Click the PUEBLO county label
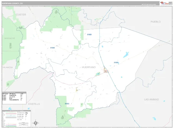The height and width of the screenshot is (130, 174). (x=156, y=22)
